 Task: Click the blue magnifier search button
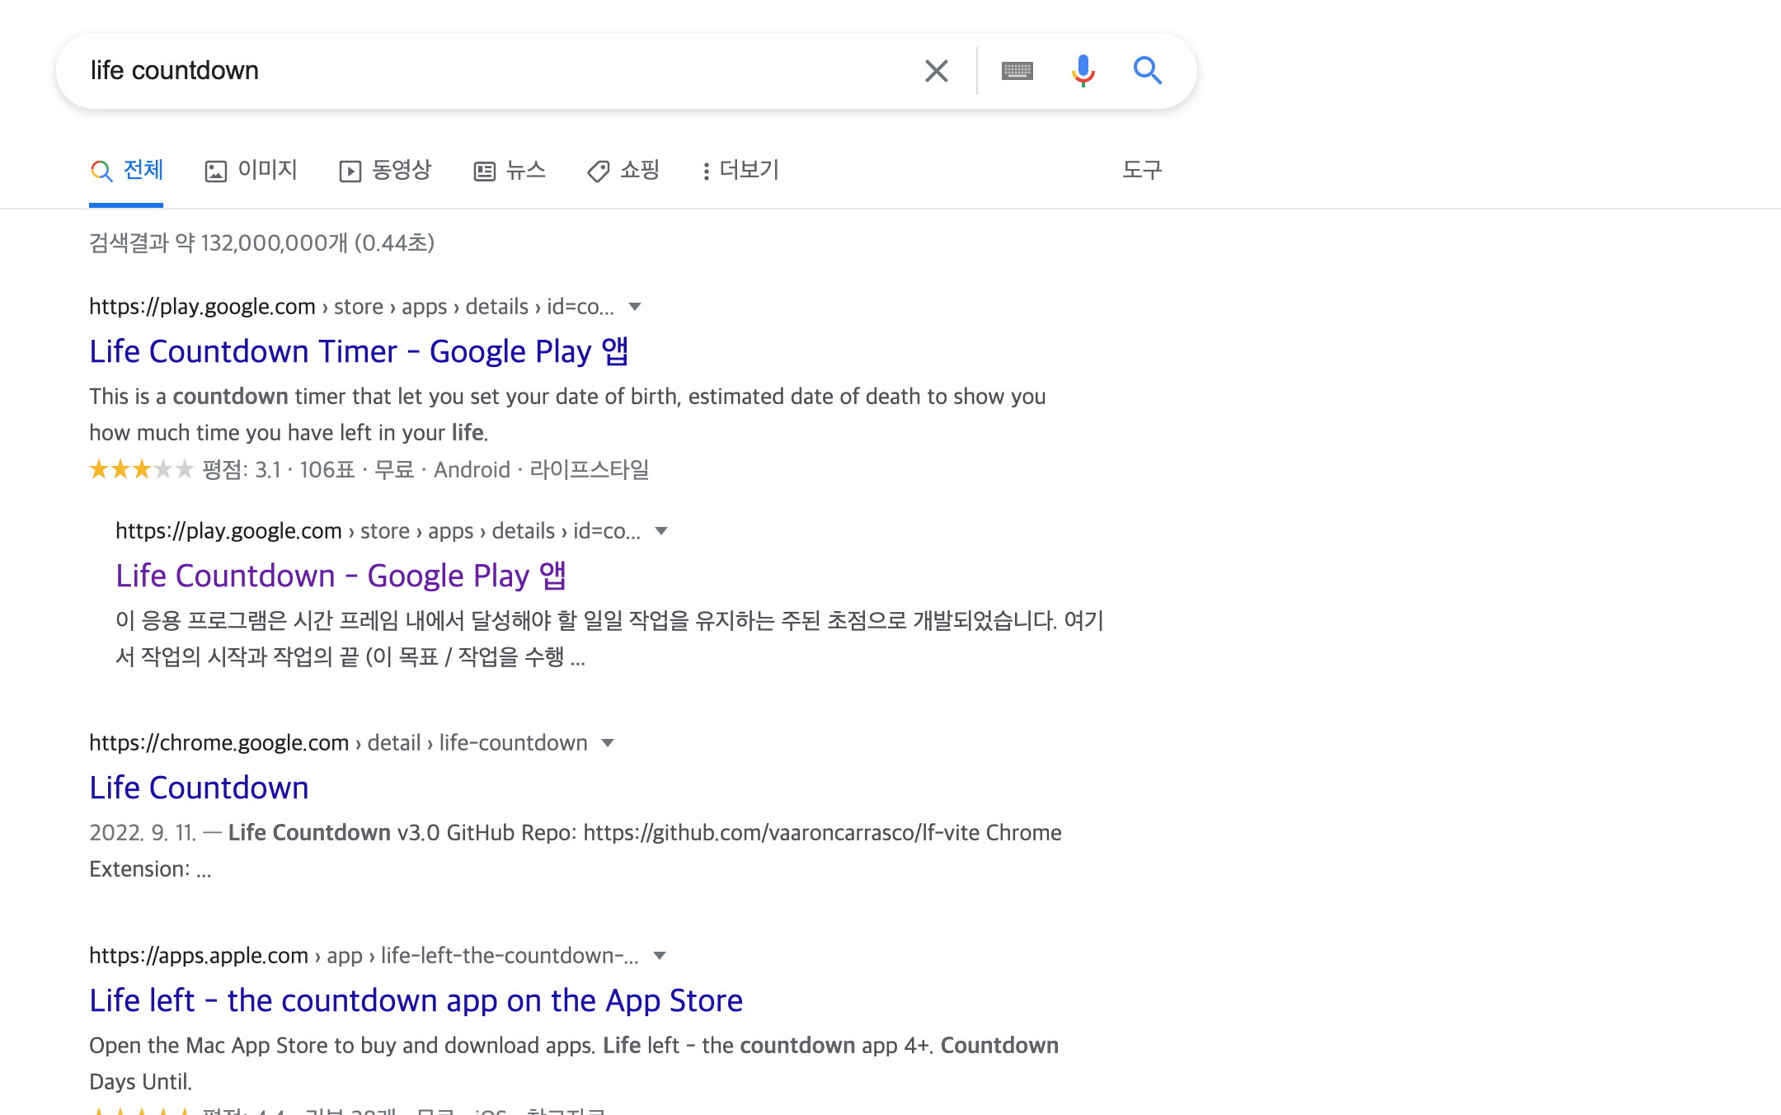1147,71
